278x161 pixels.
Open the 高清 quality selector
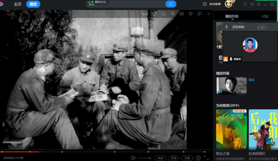[x=174, y=158]
